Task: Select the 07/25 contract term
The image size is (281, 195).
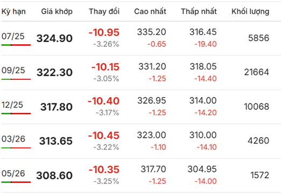Action: coord(13,36)
